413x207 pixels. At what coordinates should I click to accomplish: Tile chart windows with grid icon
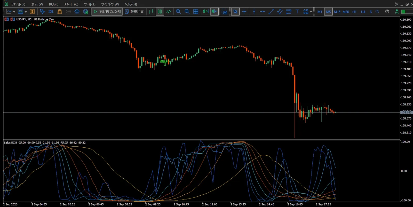tap(196, 12)
